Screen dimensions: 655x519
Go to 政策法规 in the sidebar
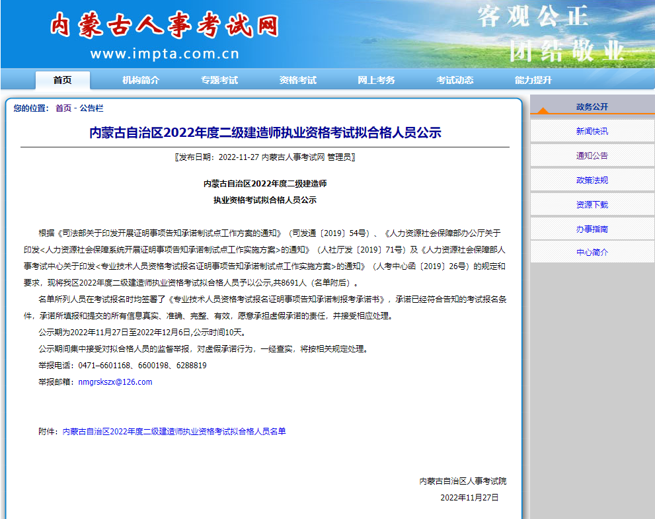592,180
